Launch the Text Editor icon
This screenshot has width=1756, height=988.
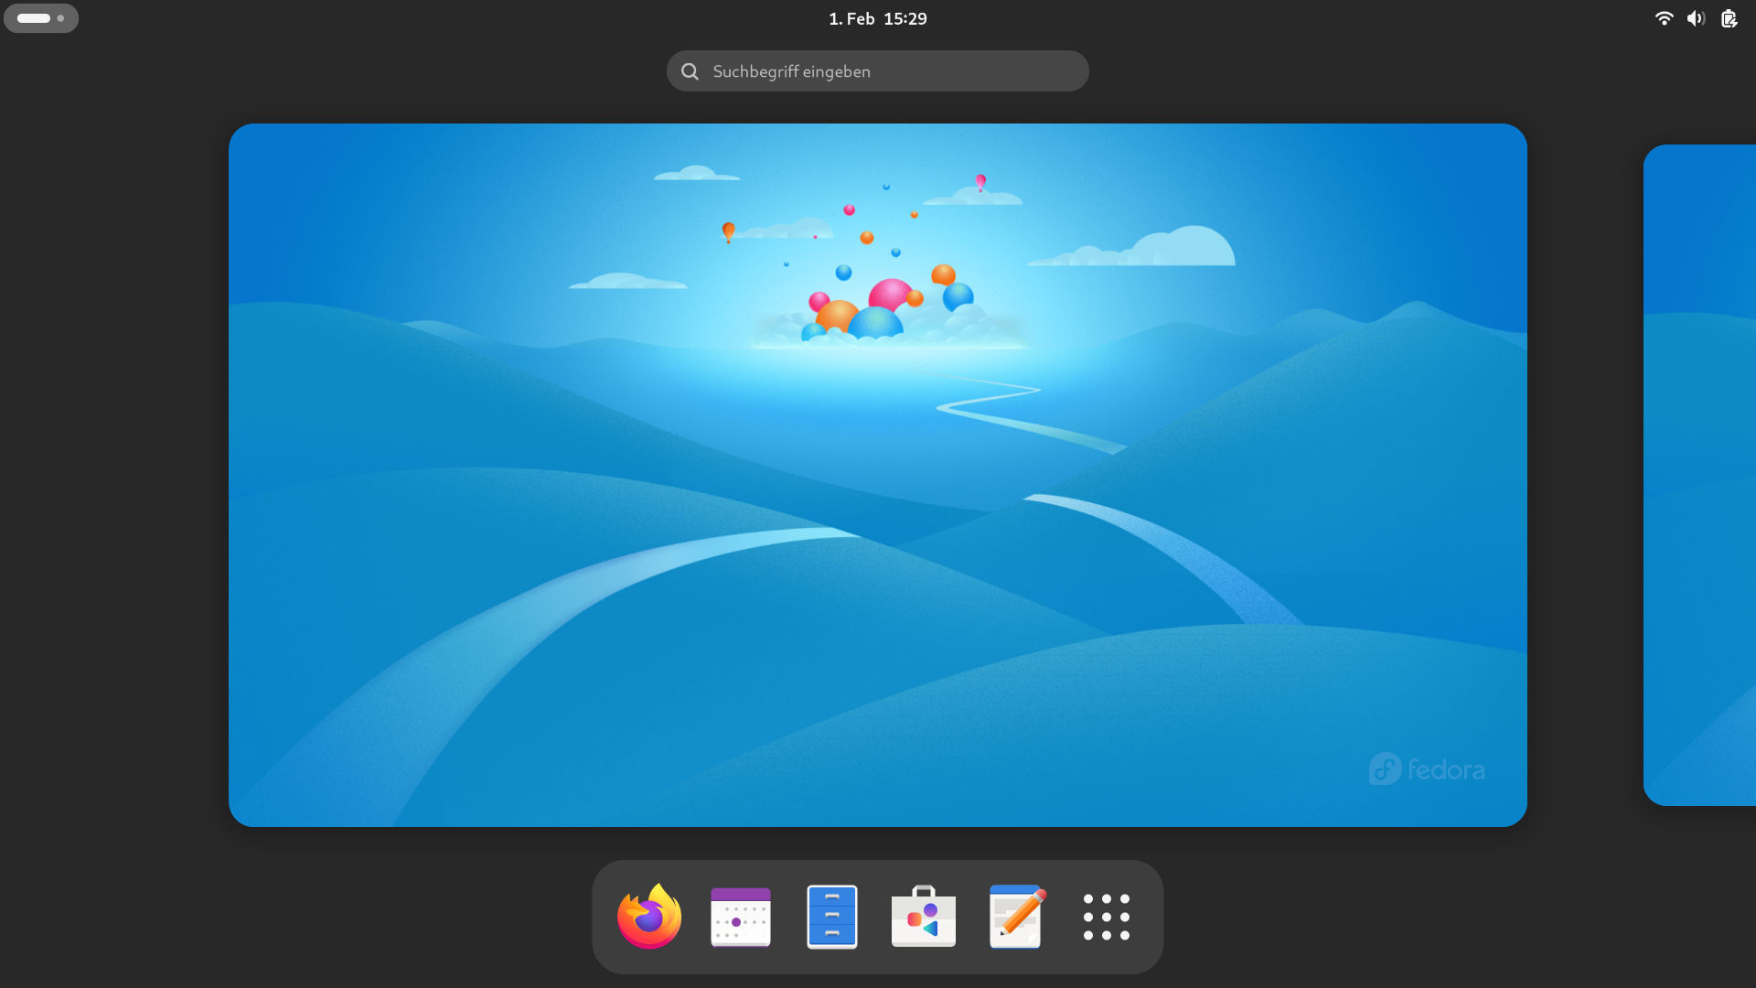1016,917
